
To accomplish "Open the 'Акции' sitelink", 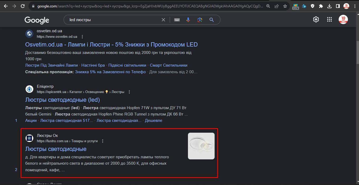I will click(31, 121).
